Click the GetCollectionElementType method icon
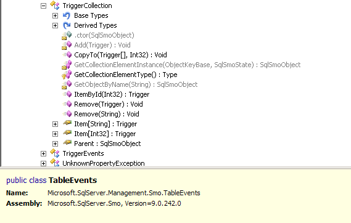 pyautogui.click(x=67, y=75)
